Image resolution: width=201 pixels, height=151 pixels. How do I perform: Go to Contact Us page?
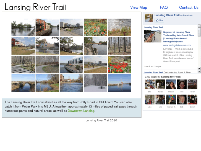coord(189,7)
